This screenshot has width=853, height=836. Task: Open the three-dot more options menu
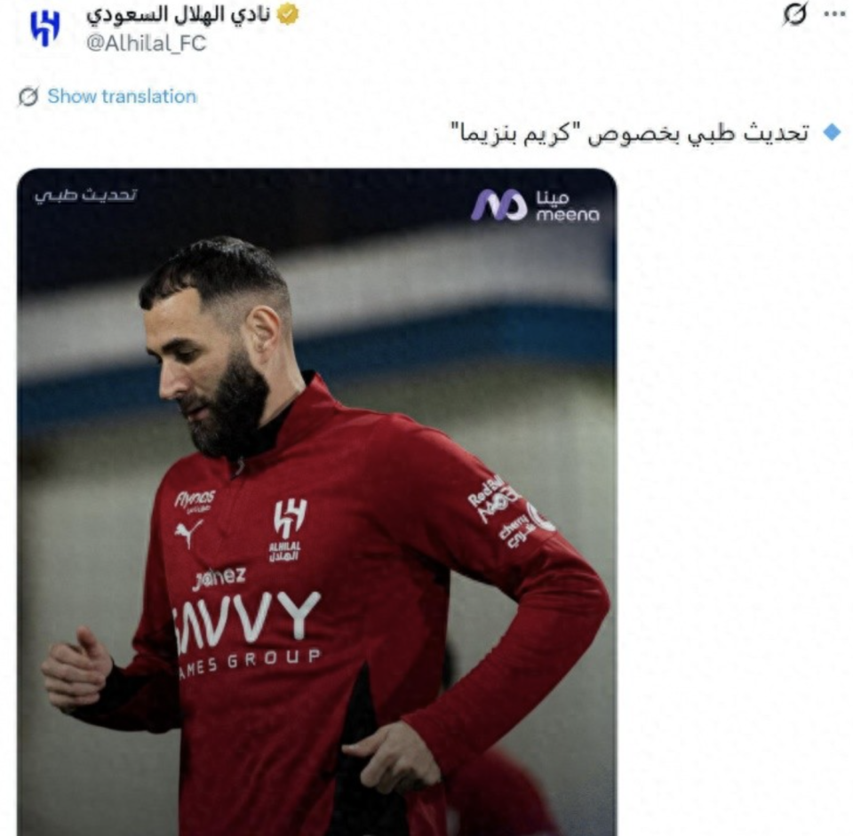(834, 15)
